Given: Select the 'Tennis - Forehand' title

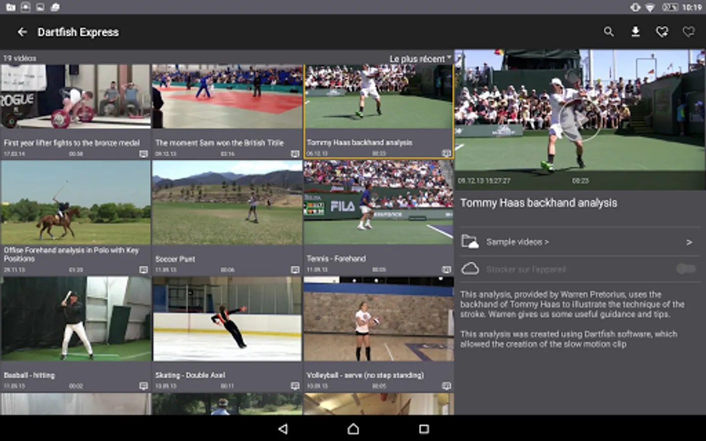Looking at the screenshot, I should click(x=336, y=259).
